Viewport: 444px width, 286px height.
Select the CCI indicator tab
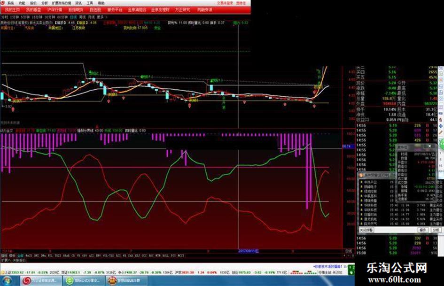pyautogui.click(x=144, y=255)
